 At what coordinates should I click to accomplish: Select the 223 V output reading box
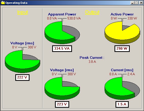[62, 104]
